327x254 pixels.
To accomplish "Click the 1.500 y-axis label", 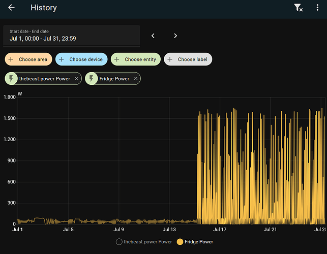I will pos(9,118).
